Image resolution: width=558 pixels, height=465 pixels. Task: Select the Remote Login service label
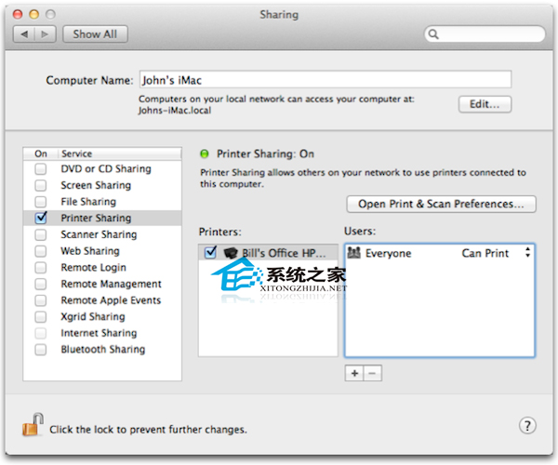(x=93, y=267)
